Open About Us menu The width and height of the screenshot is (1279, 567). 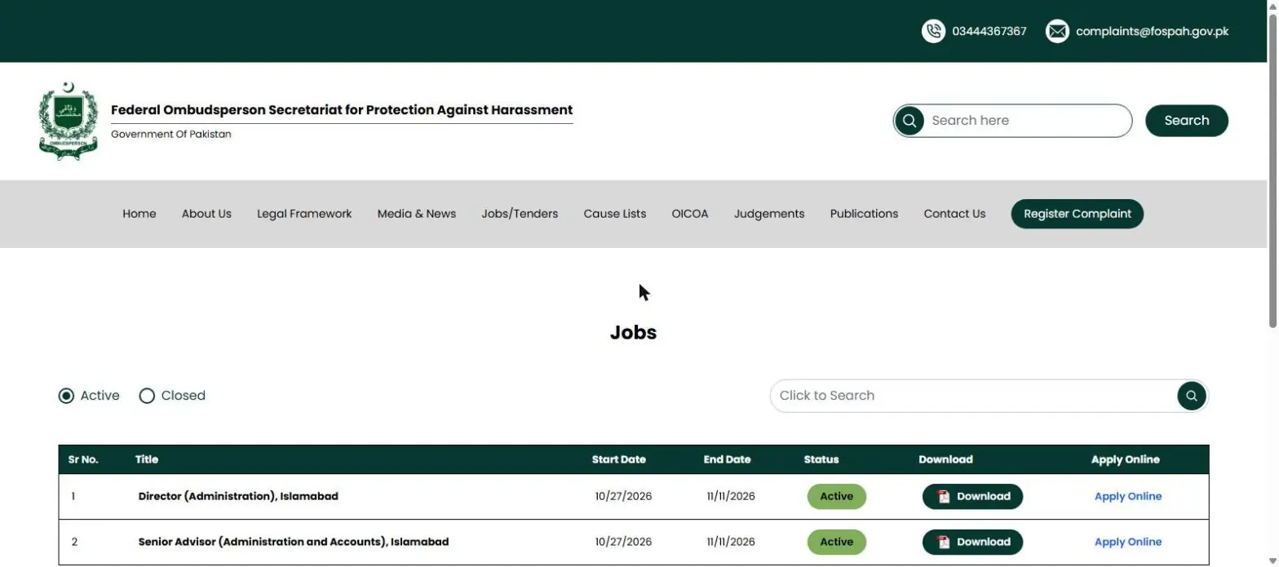206,214
